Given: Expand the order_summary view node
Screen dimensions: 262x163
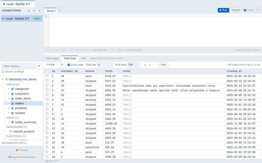Looking at the screenshot, I should [9, 122].
